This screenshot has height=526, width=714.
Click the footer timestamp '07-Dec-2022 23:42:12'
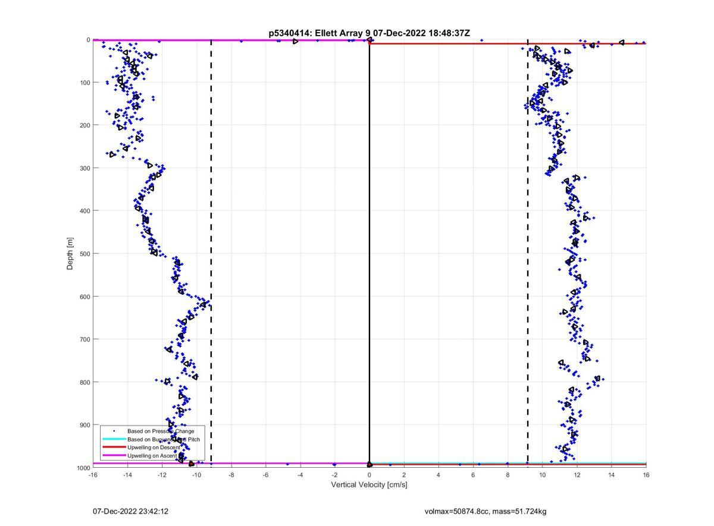(x=130, y=511)
